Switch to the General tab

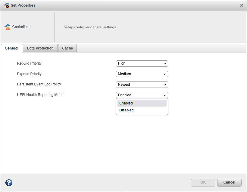11,48
